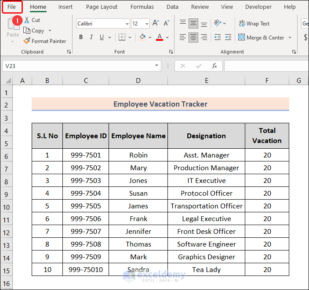Click Decrease Indent icon
This screenshot has height=290, width=309.
coord(218,37)
